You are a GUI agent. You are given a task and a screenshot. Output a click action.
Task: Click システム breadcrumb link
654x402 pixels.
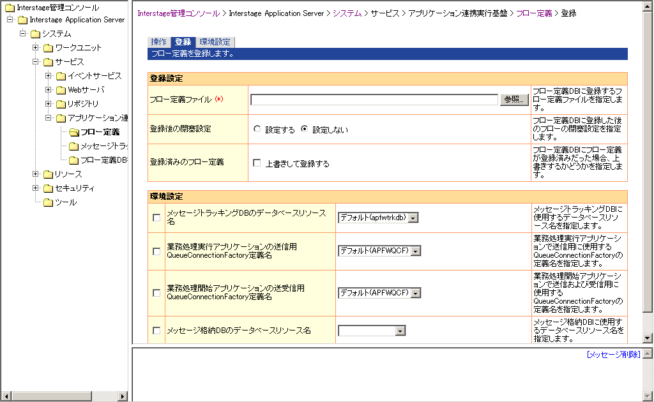coord(347,13)
